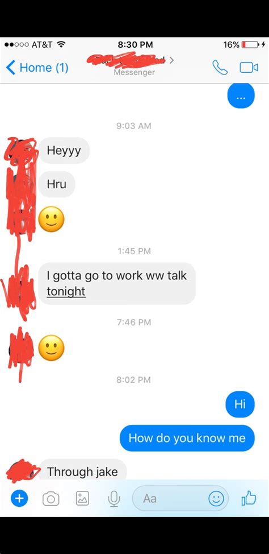The width and height of the screenshot is (269, 554).
Task: Tap the blue ellipsis bubble at top
Action: click(241, 96)
